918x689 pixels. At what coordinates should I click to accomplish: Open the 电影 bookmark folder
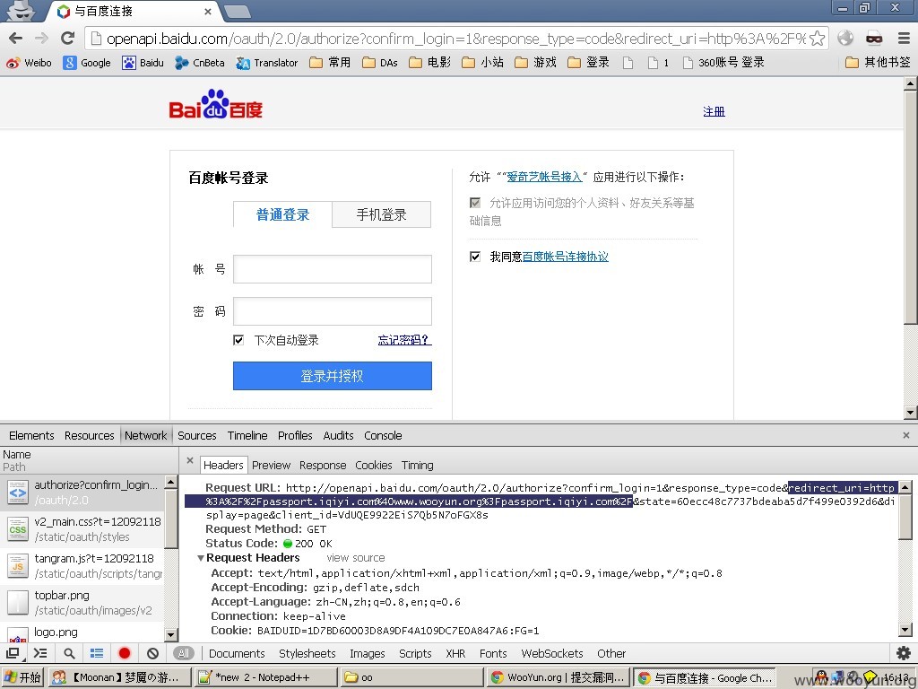pos(429,63)
